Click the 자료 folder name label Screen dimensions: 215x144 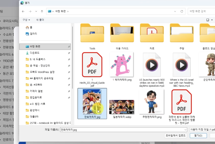coord(152,49)
